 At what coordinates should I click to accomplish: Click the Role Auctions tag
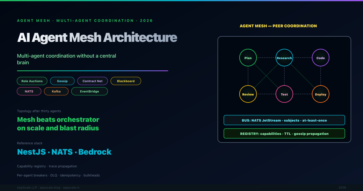pyautogui.click(x=32, y=81)
